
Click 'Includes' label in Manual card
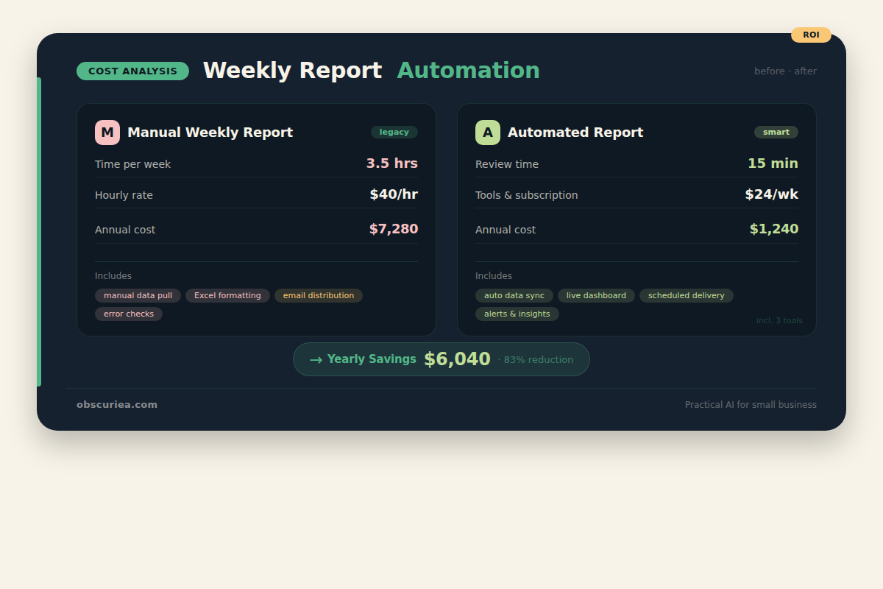point(113,276)
